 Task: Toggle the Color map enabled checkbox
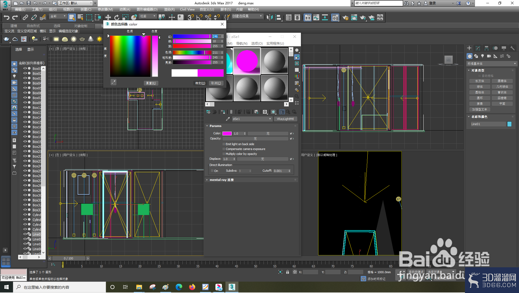(291, 134)
